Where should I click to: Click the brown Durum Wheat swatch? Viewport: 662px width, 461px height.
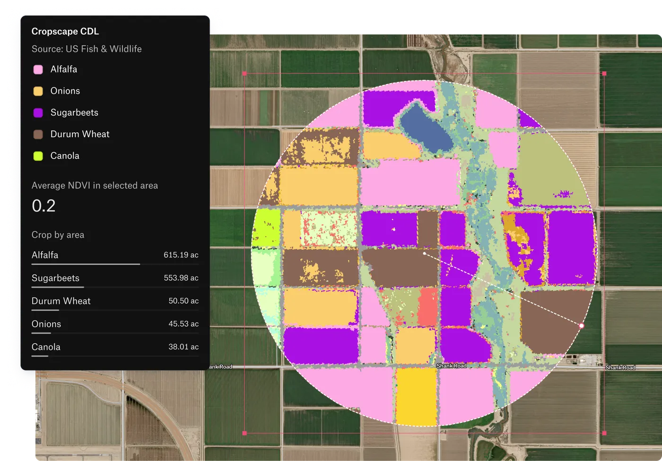pos(38,134)
